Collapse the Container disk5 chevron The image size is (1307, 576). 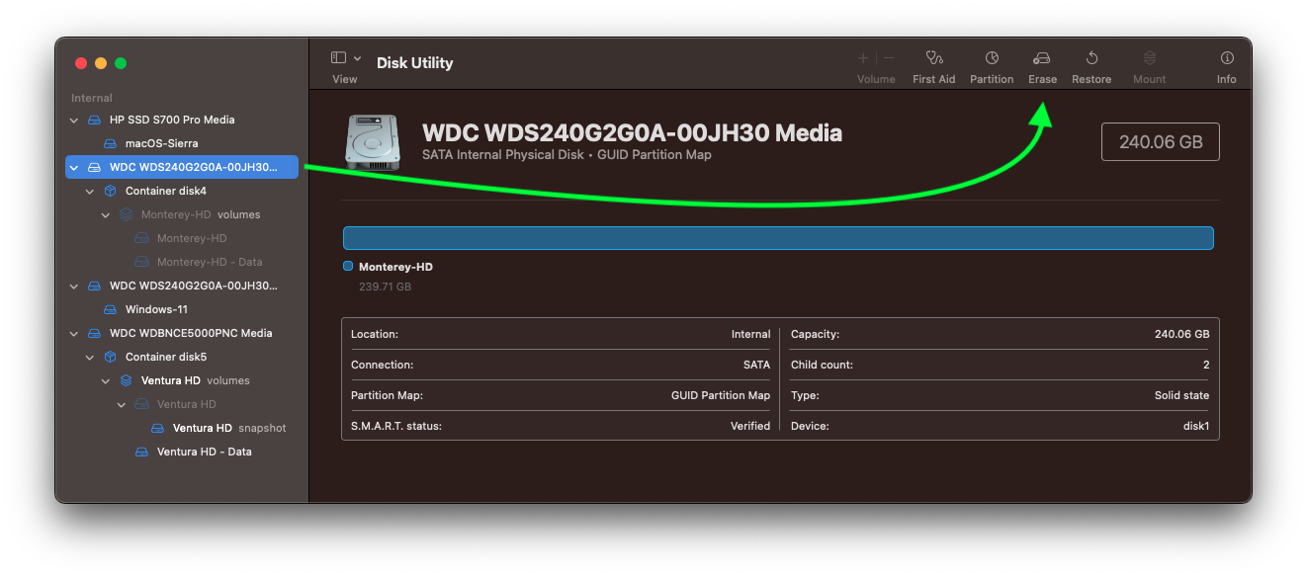90,357
